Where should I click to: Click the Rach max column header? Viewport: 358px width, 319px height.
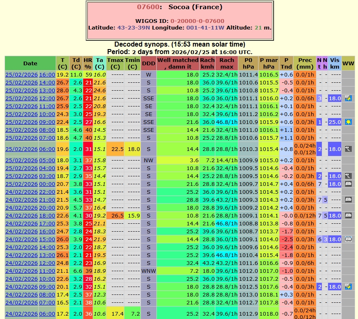click(227, 63)
